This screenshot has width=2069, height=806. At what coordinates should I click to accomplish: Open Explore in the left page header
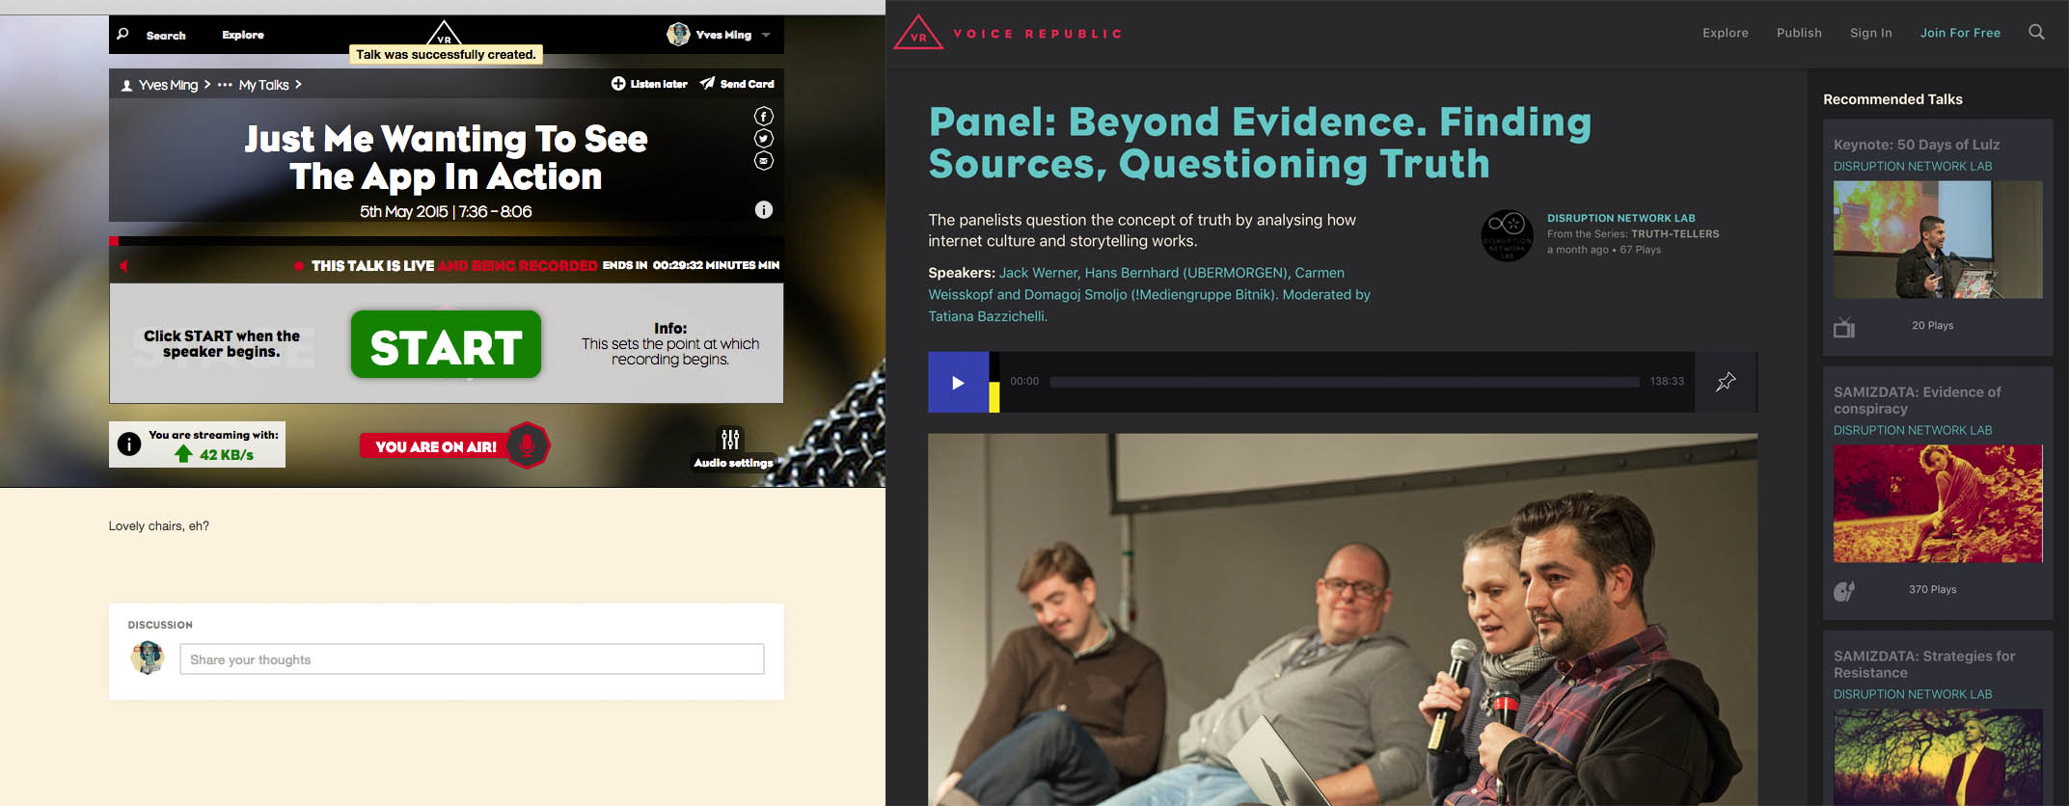[243, 35]
